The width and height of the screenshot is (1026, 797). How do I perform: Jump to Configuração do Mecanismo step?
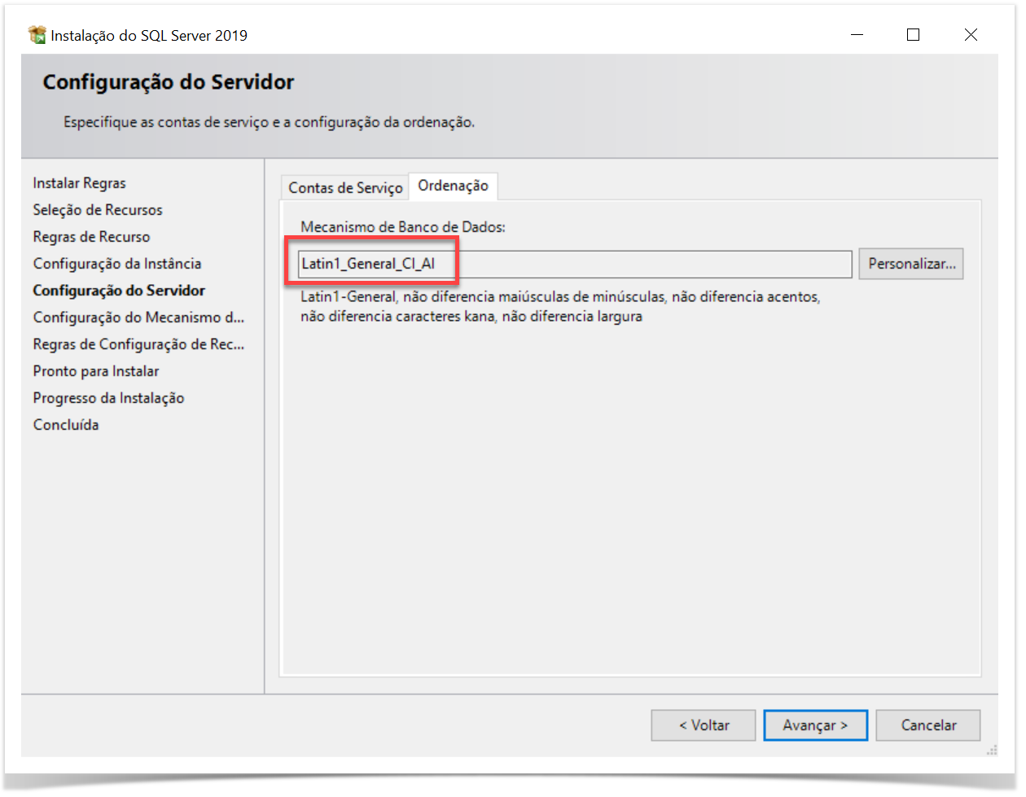click(x=138, y=317)
